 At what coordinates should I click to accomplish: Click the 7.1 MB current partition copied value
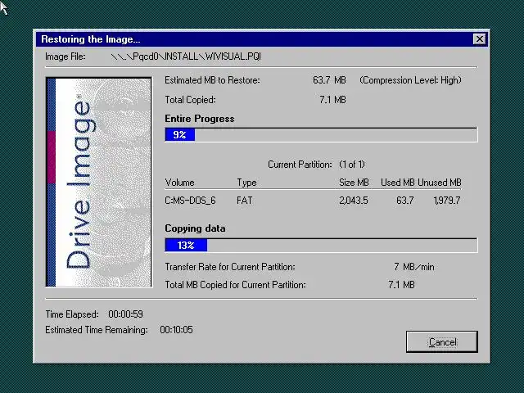click(x=401, y=285)
